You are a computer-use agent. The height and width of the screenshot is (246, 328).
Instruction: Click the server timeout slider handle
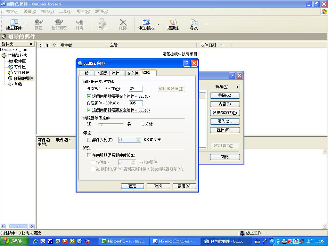pyautogui.click(x=102, y=124)
